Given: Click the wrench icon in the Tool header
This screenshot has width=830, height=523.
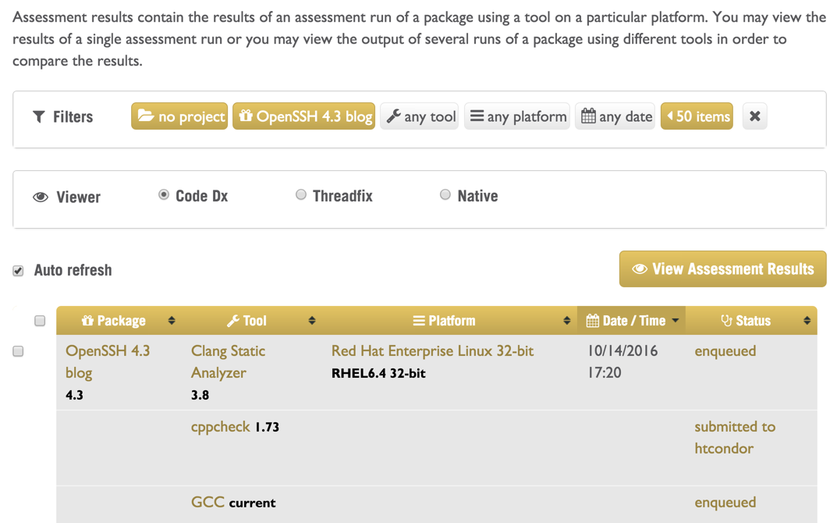Looking at the screenshot, I should pyautogui.click(x=233, y=321).
